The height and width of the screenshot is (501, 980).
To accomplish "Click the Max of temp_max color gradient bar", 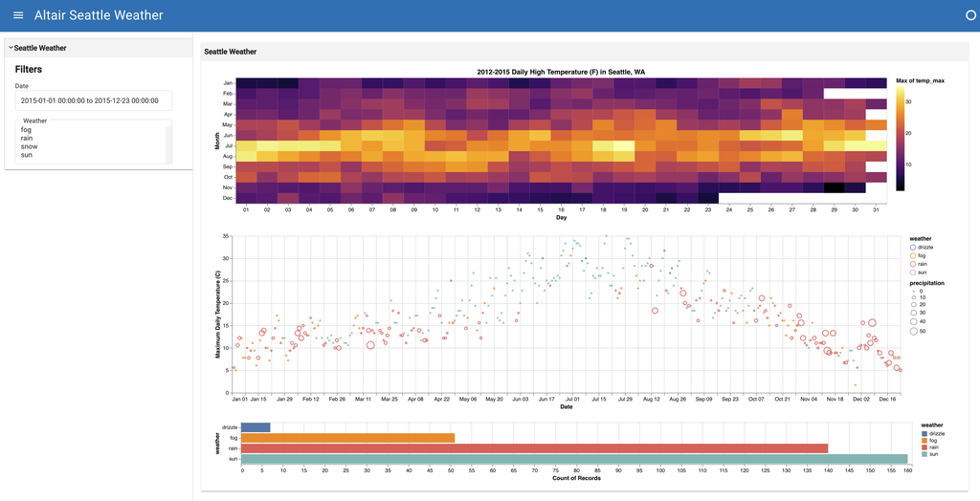I will click(x=900, y=138).
